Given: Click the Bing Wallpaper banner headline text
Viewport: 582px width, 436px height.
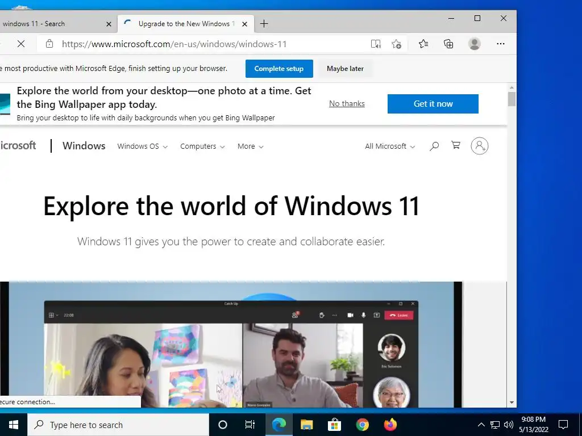Looking at the screenshot, I should click(x=164, y=98).
